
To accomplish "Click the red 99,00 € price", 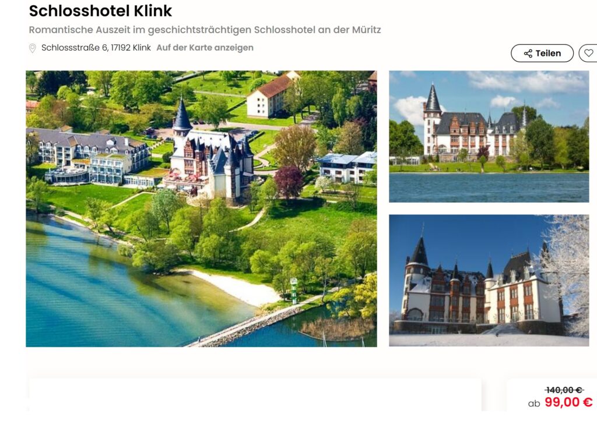I will (568, 402).
